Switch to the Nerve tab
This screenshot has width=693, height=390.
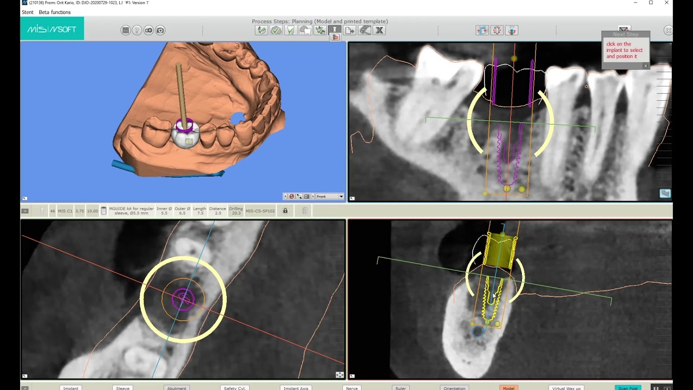click(352, 388)
